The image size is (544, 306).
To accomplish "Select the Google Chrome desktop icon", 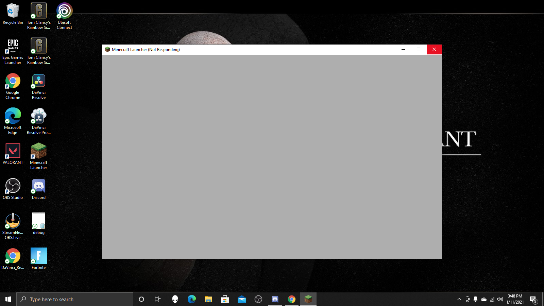I will pos(13,86).
